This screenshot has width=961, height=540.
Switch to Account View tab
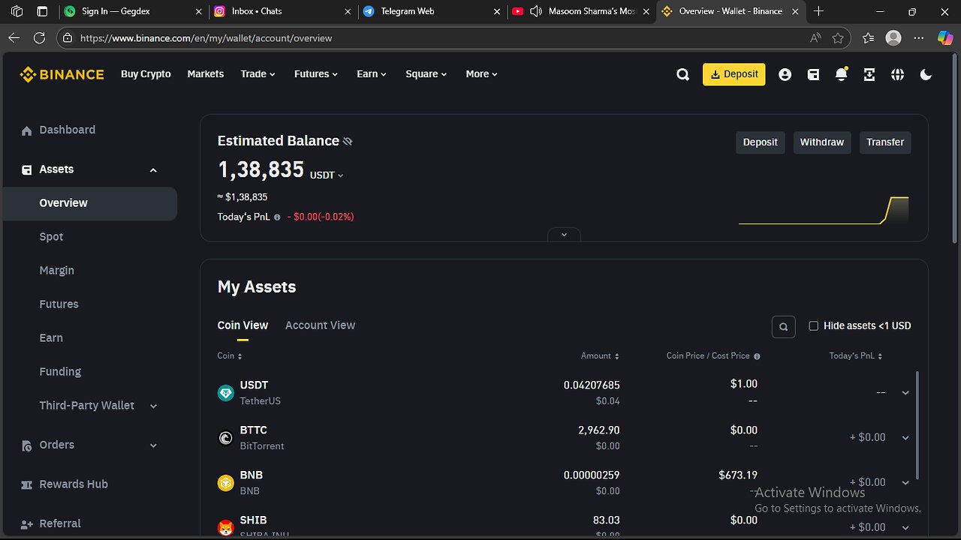tap(320, 325)
